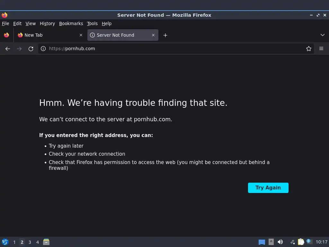Click the forward navigation arrow
The height and width of the screenshot is (247, 329).
(x=19, y=49)
